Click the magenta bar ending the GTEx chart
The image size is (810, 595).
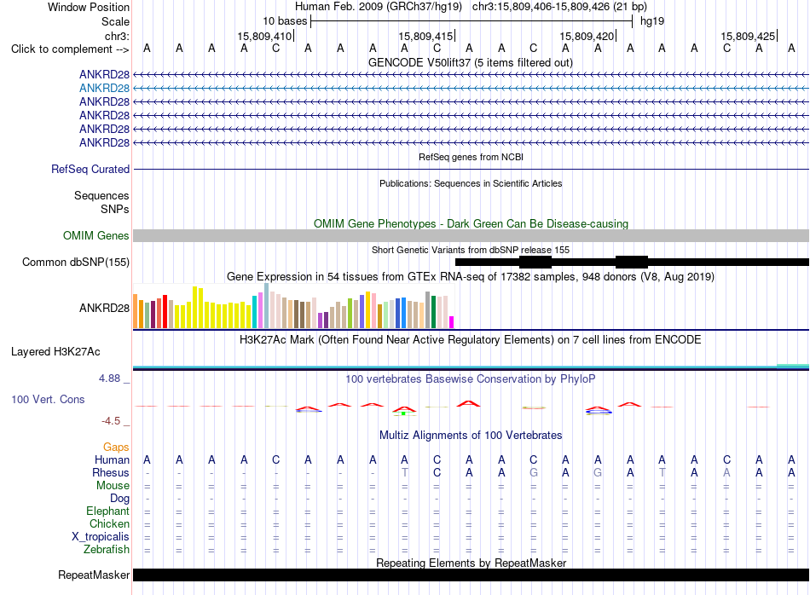452,322
